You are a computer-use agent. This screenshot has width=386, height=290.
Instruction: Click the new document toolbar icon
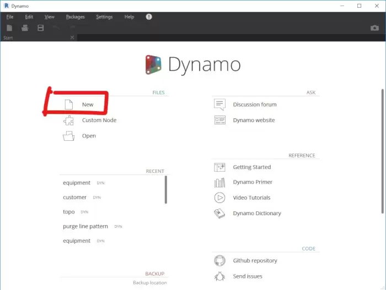click(9, 28)
